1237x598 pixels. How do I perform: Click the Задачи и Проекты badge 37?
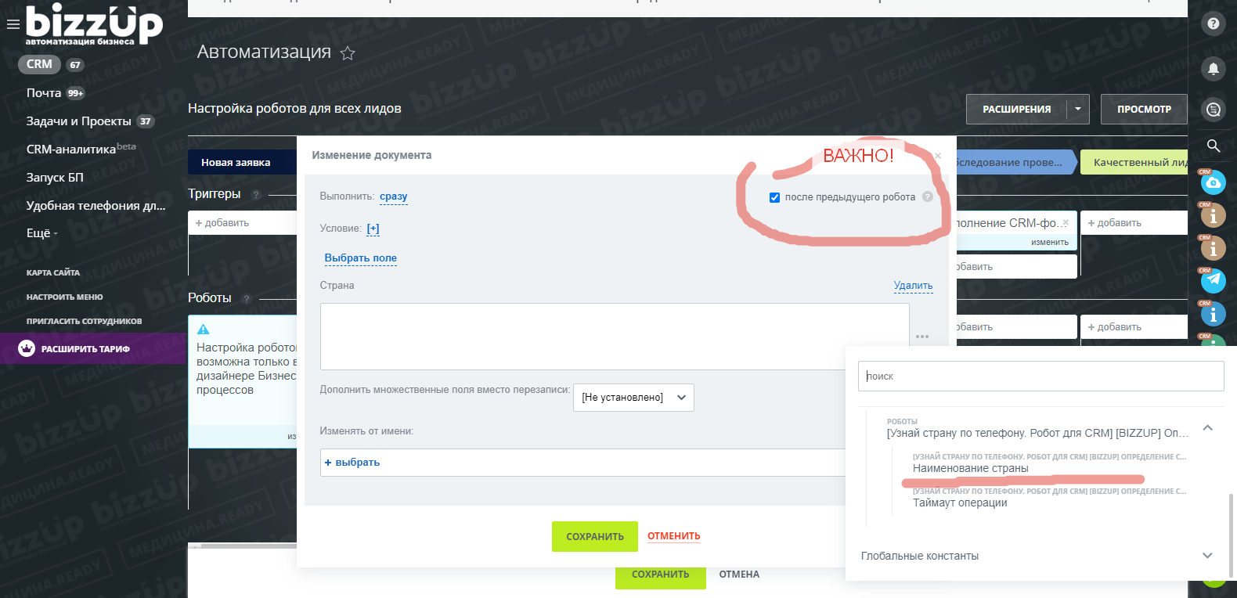tap(146, 121)
